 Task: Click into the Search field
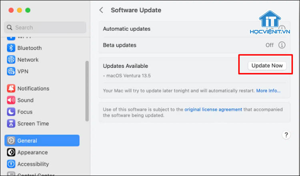pos(45,28)
